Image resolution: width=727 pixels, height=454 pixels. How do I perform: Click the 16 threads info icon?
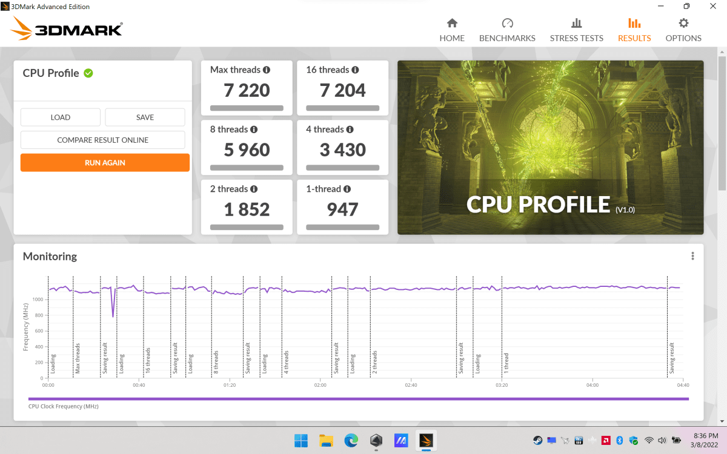coord(355,70)
